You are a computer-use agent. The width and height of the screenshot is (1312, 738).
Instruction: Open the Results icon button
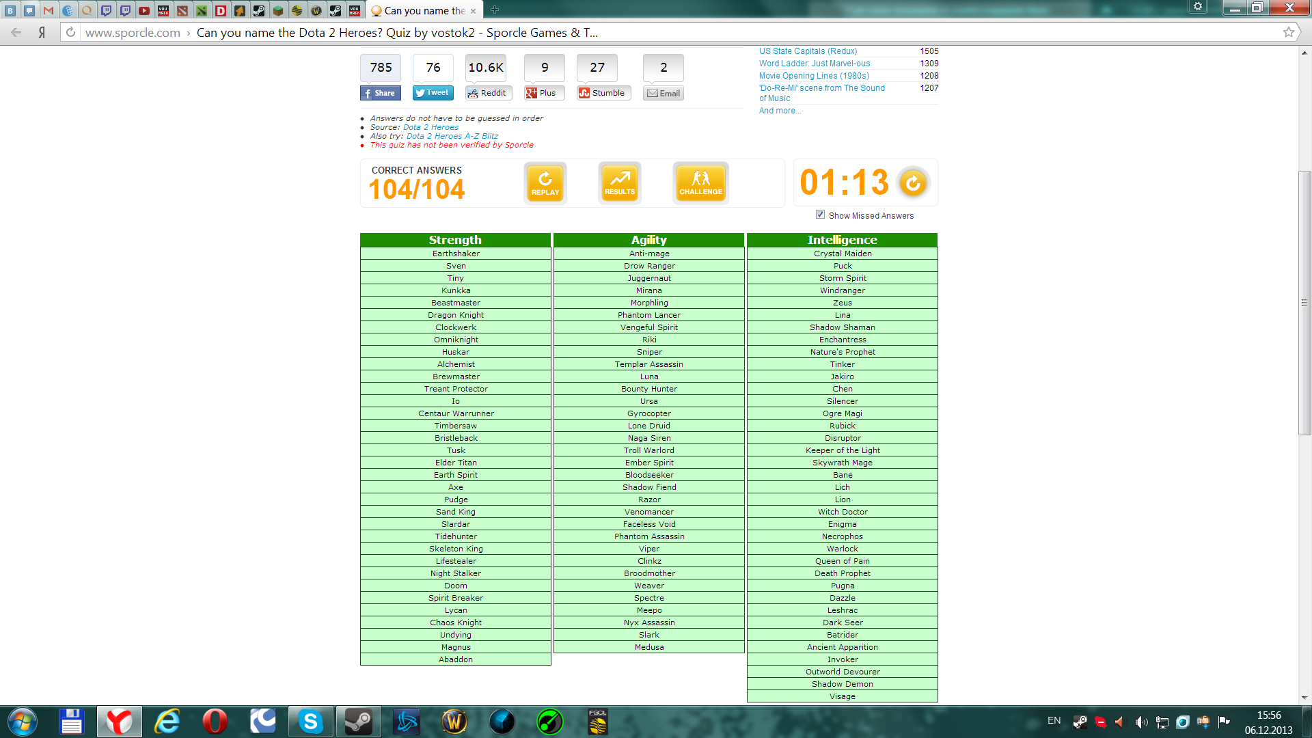pyautogui.click(x=619, y=183)
